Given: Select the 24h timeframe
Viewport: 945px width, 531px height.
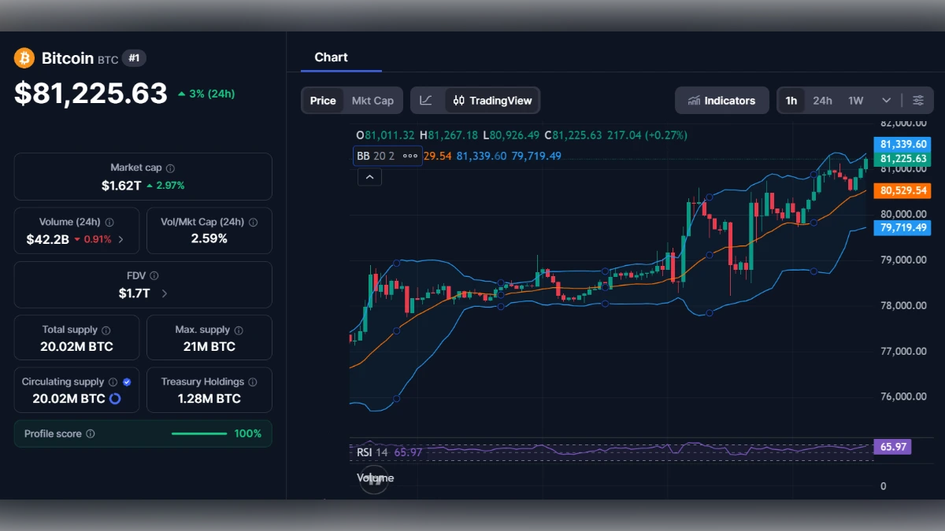Looking at the screenshot, I should pos(823,101).
